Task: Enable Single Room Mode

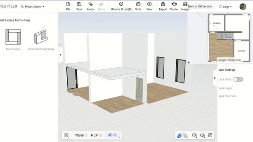Action: pyautogui.click(x=229, y=60)
